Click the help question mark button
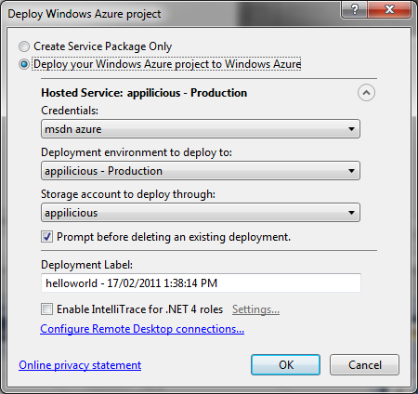The width and height of the screenshot is (418, 394). 355,9
